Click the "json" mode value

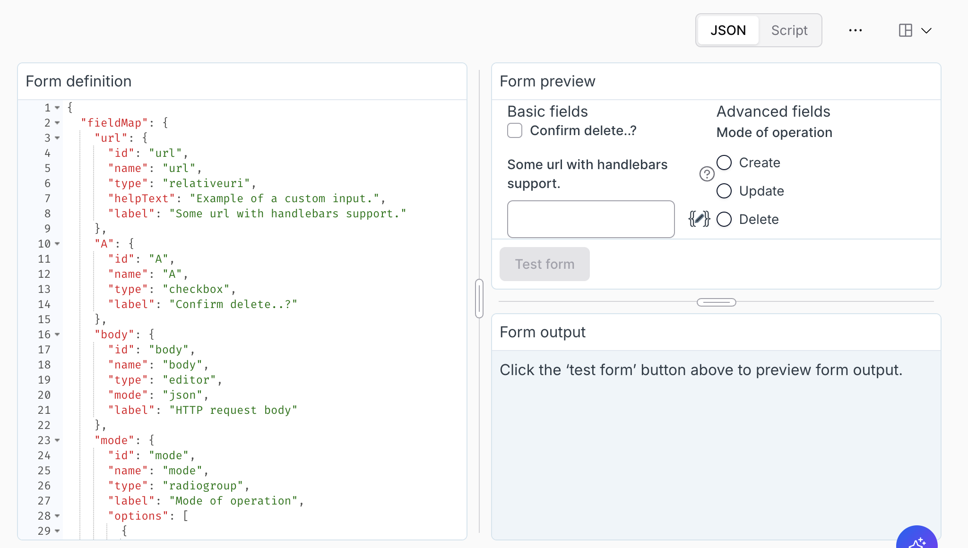182,395
